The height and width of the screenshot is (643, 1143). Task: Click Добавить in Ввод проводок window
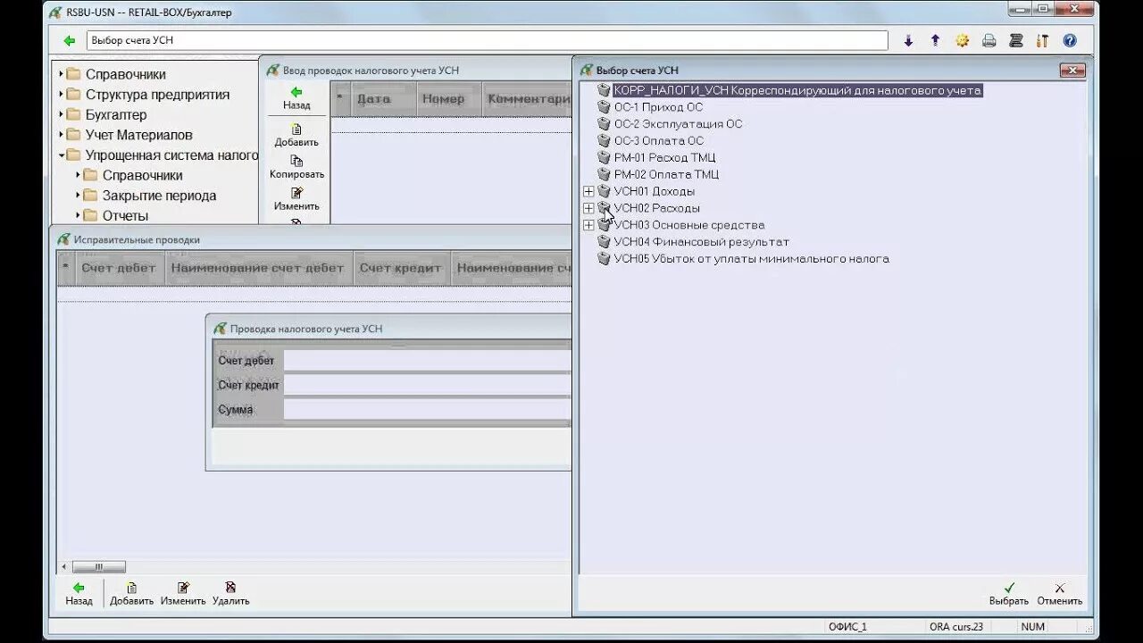(296, 136)
